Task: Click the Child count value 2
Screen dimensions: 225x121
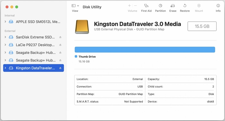Action: coord(213,87)
